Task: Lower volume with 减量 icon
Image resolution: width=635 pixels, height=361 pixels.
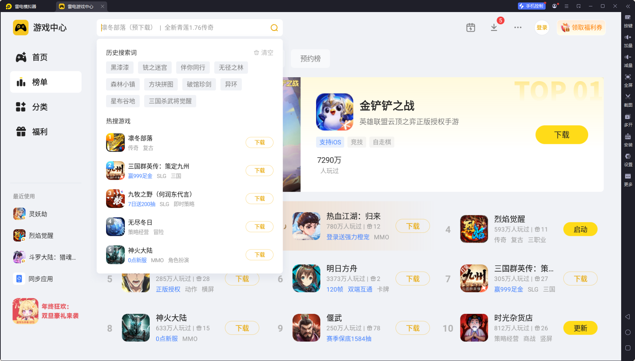Action: pyautogui.click(x=628, y=61)
